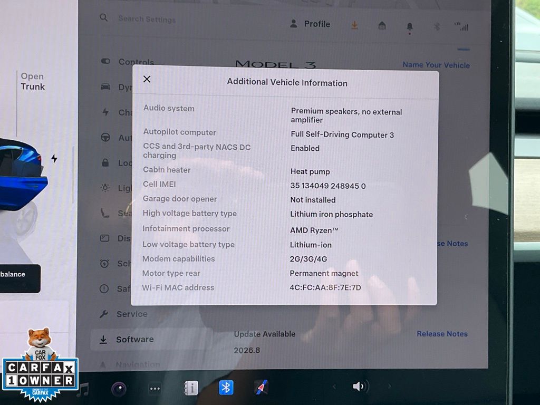Click the Locks padlock icon in sidebar
The width and height of the screenshot is (540, 405).
[105, 162]
